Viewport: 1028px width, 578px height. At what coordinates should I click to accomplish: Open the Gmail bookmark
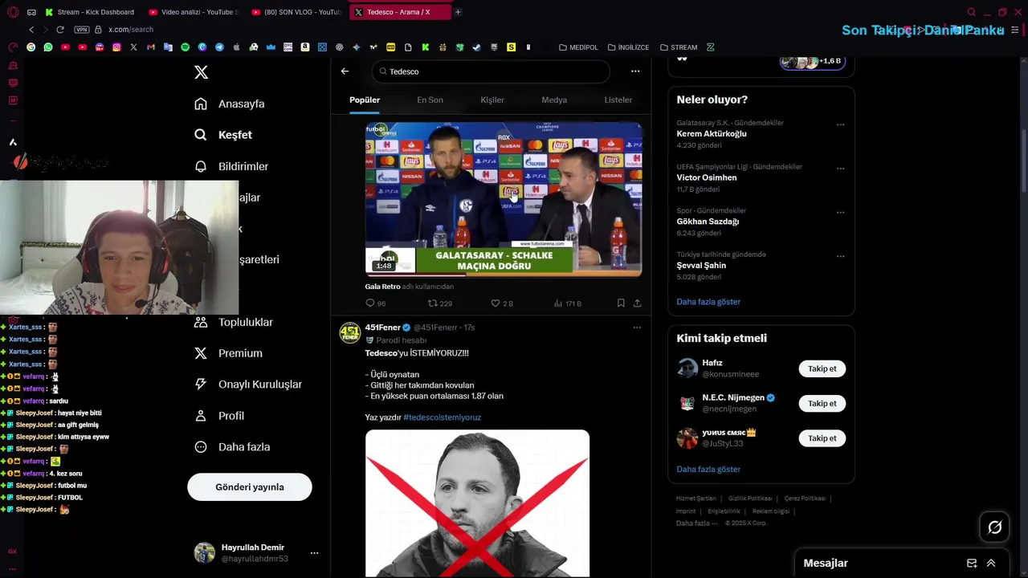point(150,47)
